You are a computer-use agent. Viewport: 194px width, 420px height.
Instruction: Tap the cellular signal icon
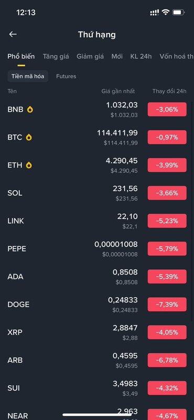(x=155, y=12)
